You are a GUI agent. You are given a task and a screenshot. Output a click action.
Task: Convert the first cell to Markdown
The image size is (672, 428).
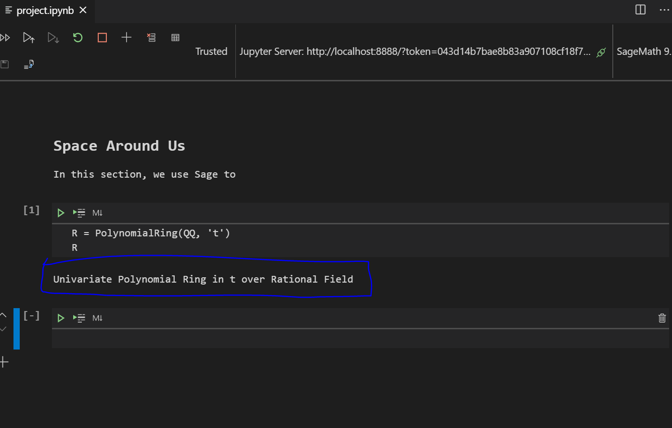97,212
